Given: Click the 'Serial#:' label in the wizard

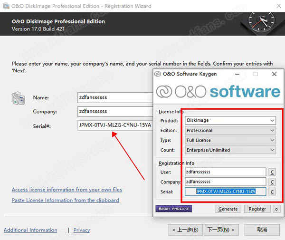Looking at the screenshot, I should [x=42, y=126].
